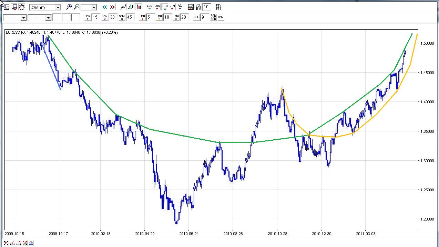Toggle the percent scale button
Screen dimensions: 439x247
click(x=180, y=7)
